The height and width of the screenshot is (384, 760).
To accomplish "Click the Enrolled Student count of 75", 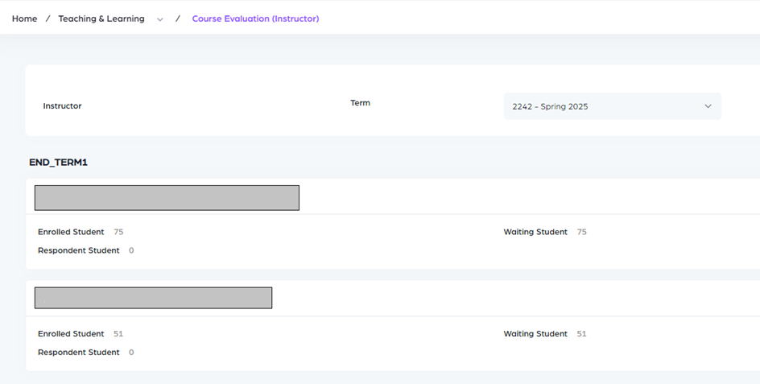I will point(118,232).
